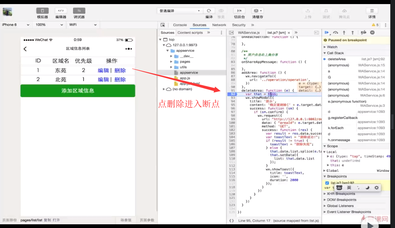Viewport: 395px width, 228px height.
Task: Toggle the list.js line 92 breakpoint checkbox
Action: (327, 183)
